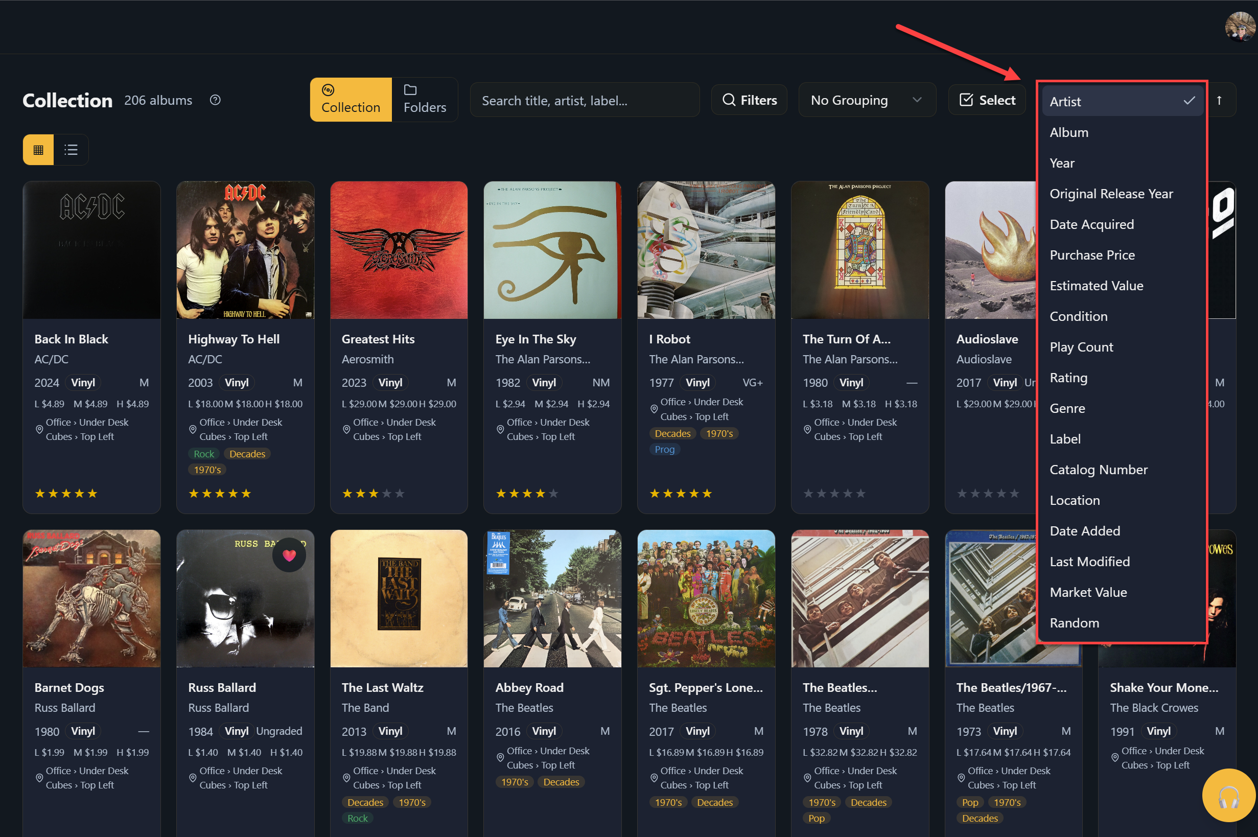Click the Decades tag on I Robot
Viewport: 1258px width, 837px height.
click(x=672, y=433)
